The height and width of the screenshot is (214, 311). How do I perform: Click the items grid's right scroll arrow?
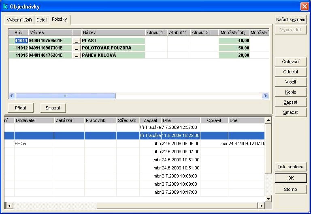click(x=265, y=96)
